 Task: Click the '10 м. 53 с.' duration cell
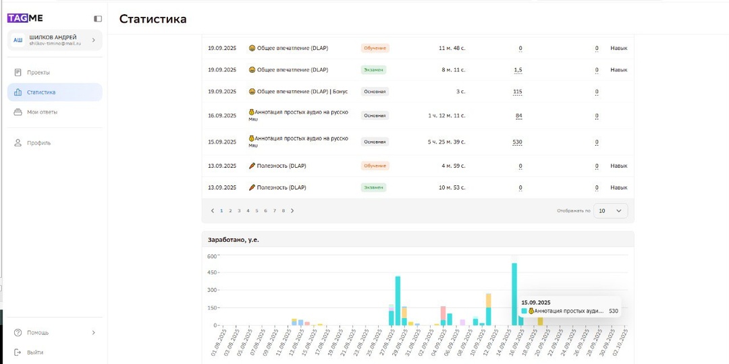pyautogui.click(x=452, y=187)
